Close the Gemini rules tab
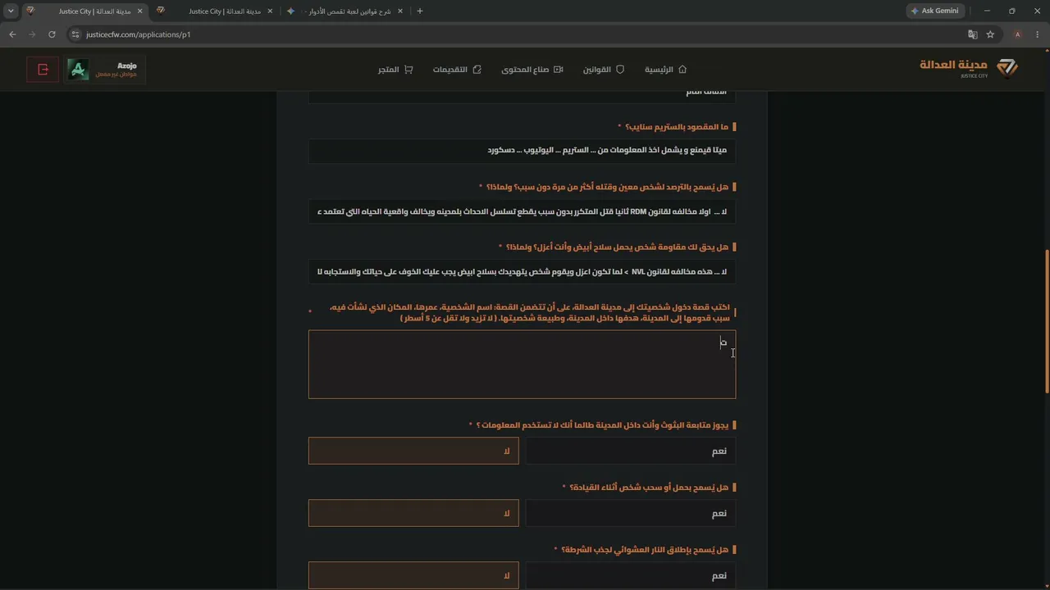Image resolution: width=1050 pixels, height=590 pixels. click(400, 11)
